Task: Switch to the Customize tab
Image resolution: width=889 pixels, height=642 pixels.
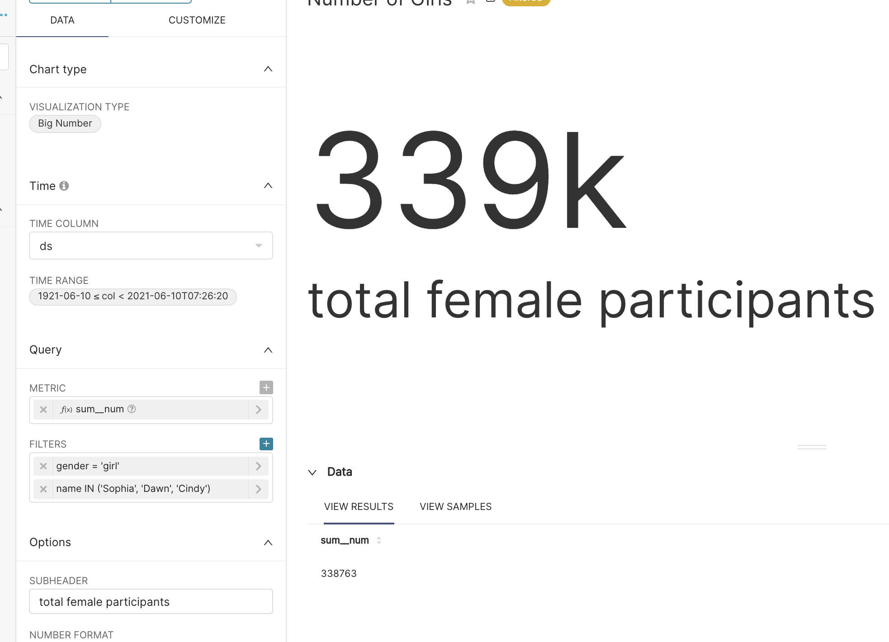Action: (x=197, y=20)
